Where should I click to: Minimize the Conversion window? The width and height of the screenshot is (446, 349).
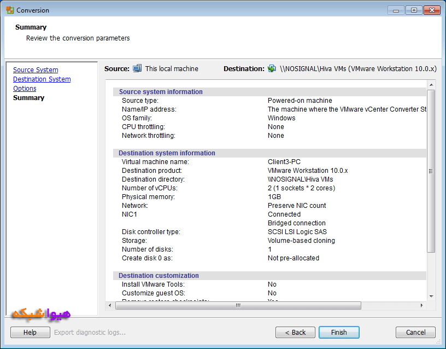pyautogui.click(x=396, y=10)
